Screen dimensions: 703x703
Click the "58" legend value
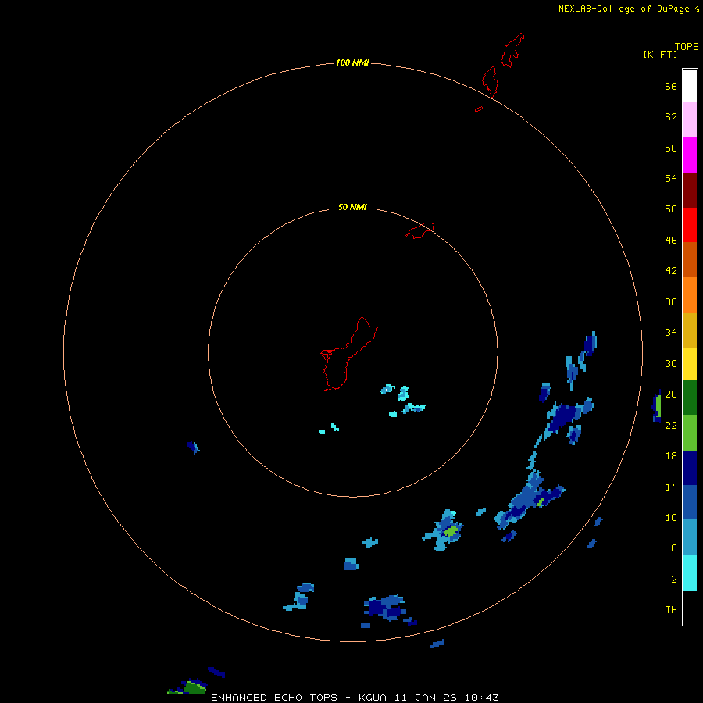click(671, 148)
